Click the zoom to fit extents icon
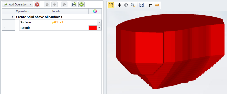 [x=141, y=5]
